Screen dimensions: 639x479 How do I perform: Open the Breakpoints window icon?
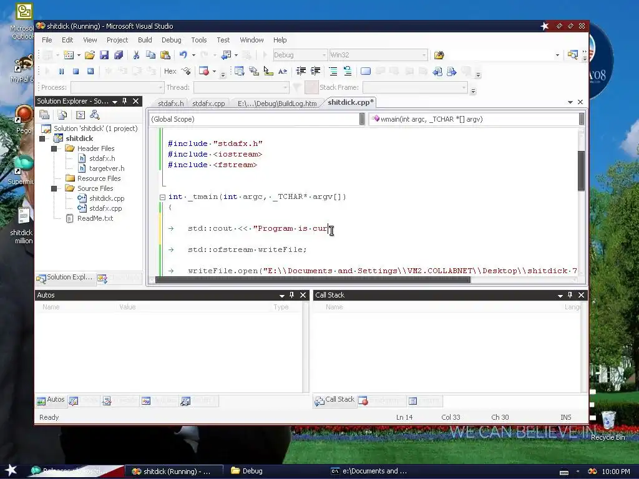[x=204, y=71]
